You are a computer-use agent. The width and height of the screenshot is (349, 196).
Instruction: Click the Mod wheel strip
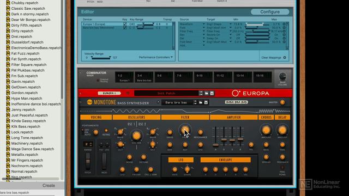[104, 161]
